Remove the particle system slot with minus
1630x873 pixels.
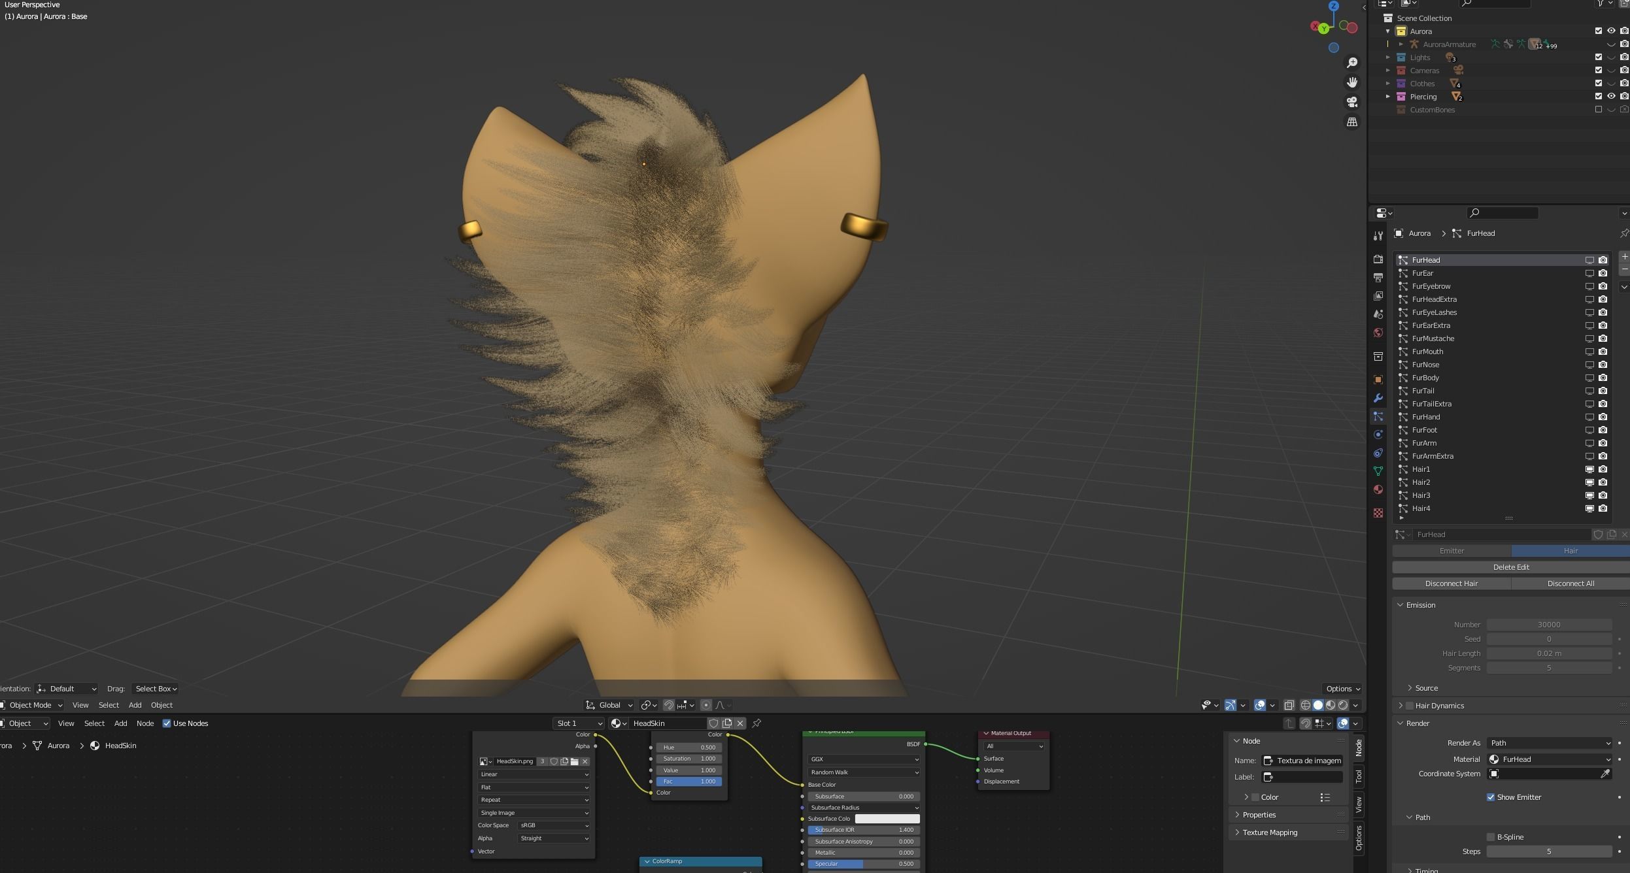coord(1624,269)
